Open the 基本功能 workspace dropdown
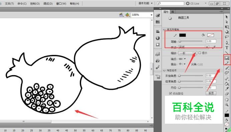231x132 pixels. pyautogui.click(x=146, y=3)
